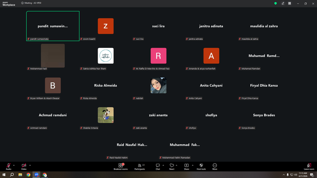Click the system tray volume icon
This screenshot has width=317, height=178.
tap(296, 175)
